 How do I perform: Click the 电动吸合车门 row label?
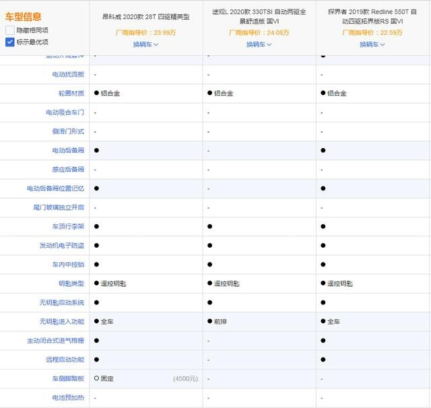point(65,112)
